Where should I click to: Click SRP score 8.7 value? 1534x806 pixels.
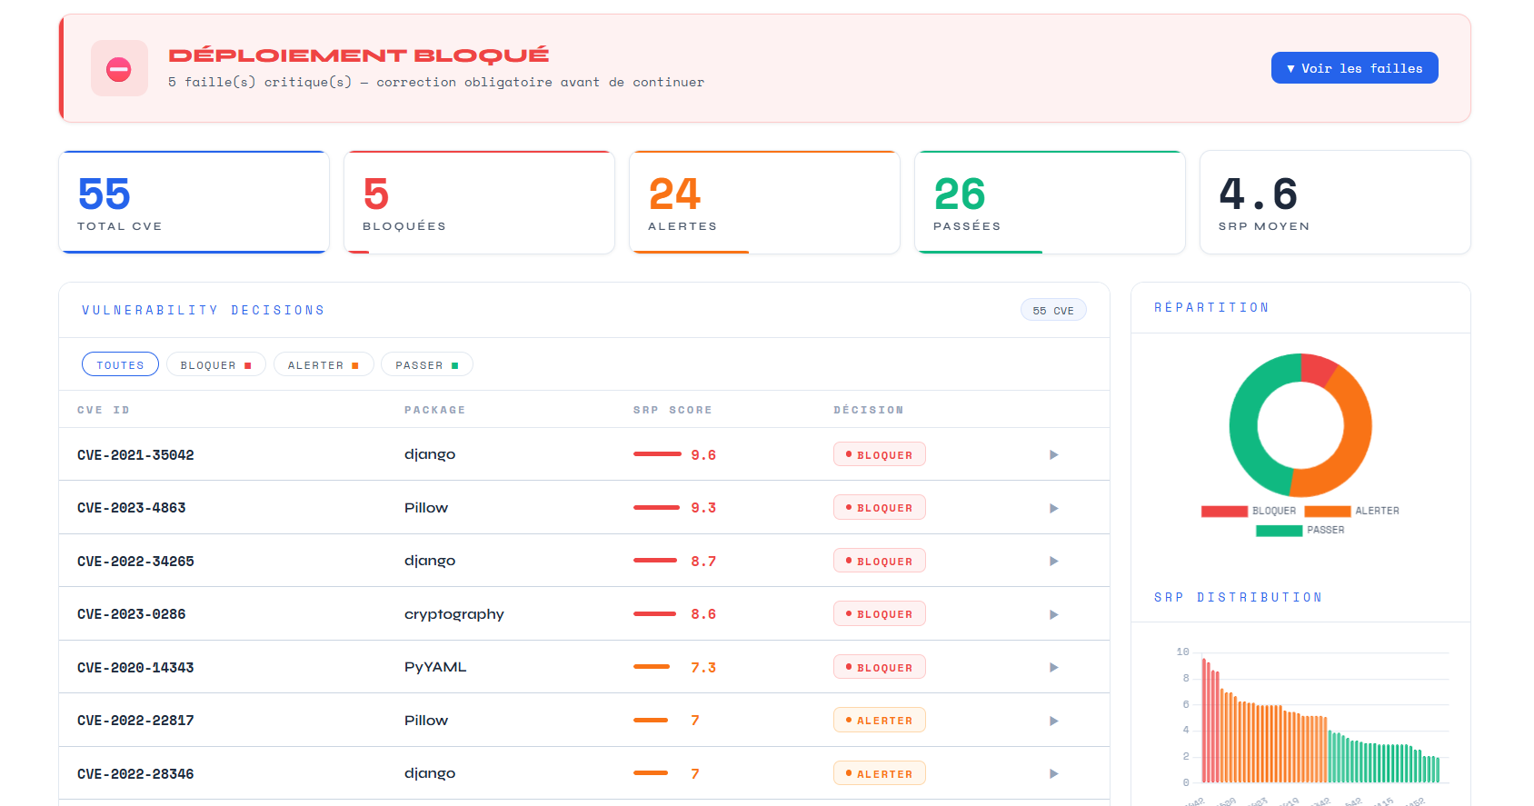(703, 562)
